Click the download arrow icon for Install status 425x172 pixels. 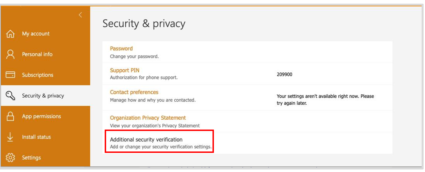pyautogui.click(x=10, y=137)
